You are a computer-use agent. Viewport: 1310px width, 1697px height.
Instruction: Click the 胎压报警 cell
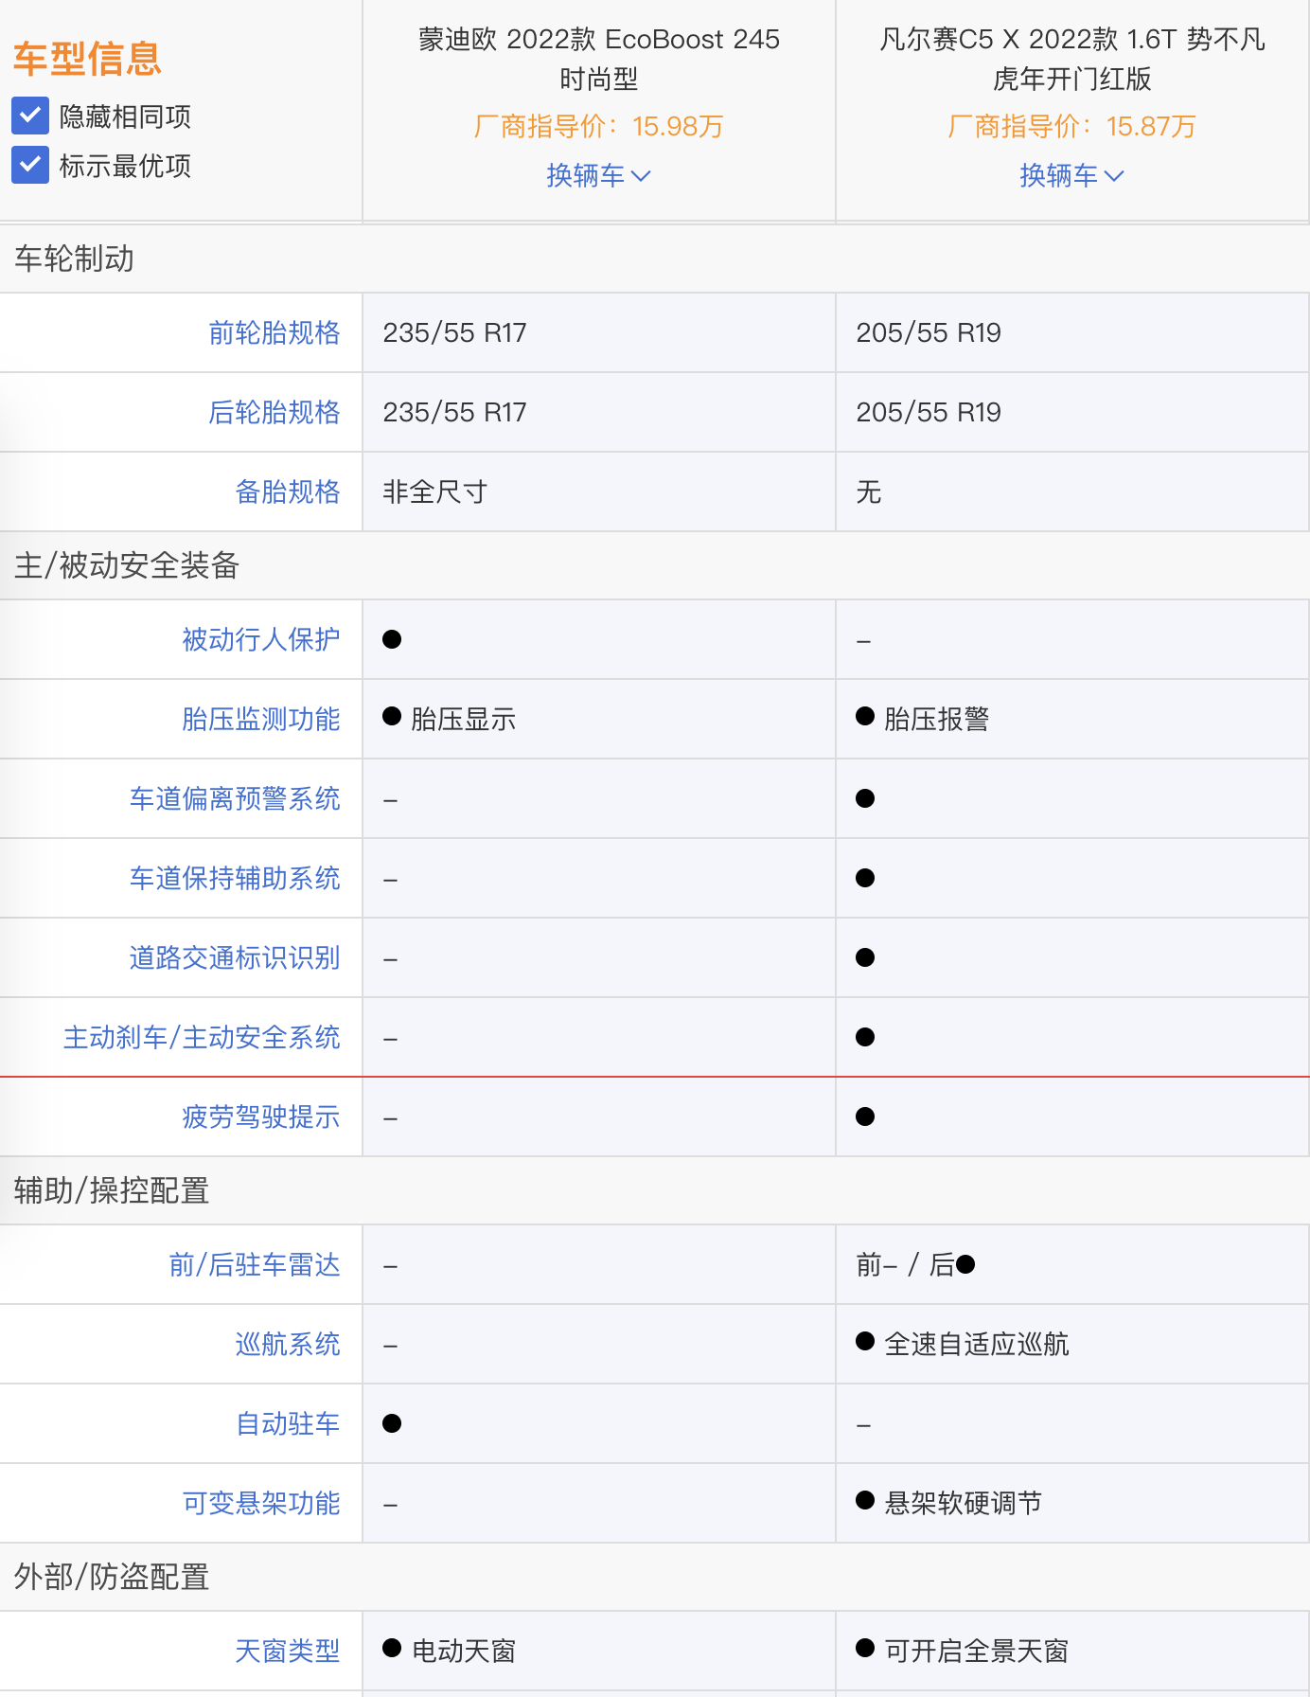coord(1072,719)
